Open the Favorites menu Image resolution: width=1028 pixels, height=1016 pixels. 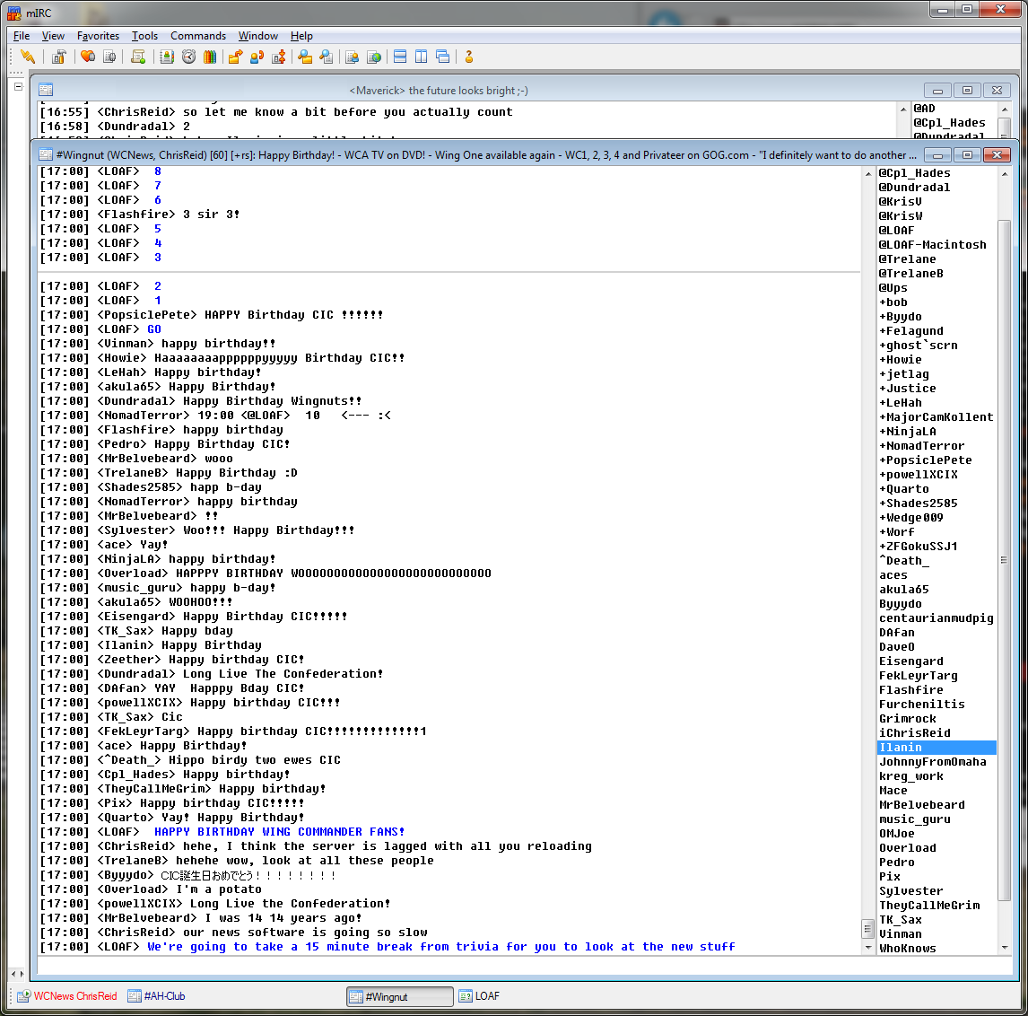coord(98,36)
